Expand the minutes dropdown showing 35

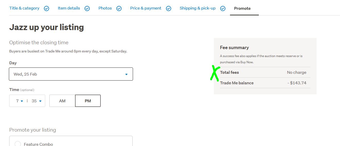coord(36,101)
